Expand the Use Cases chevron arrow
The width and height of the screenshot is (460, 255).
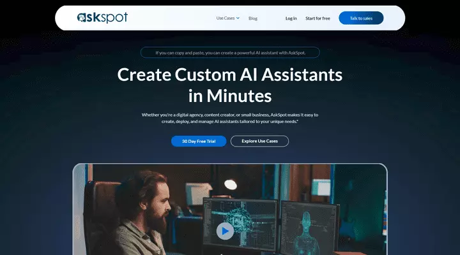tap(238, 18)
